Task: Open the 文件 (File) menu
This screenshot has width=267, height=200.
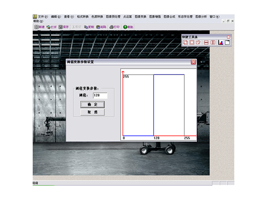Action: tap(43, 16)
